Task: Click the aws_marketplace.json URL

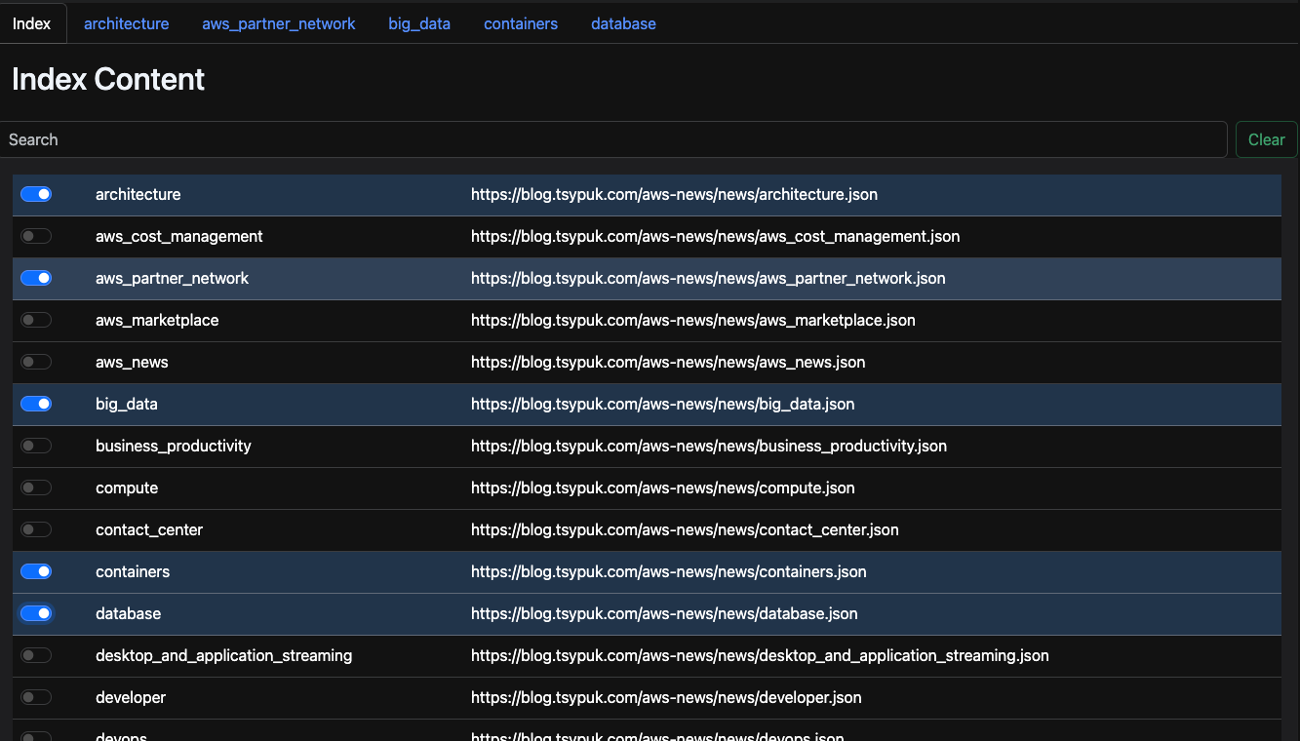Action: (693, 320)
